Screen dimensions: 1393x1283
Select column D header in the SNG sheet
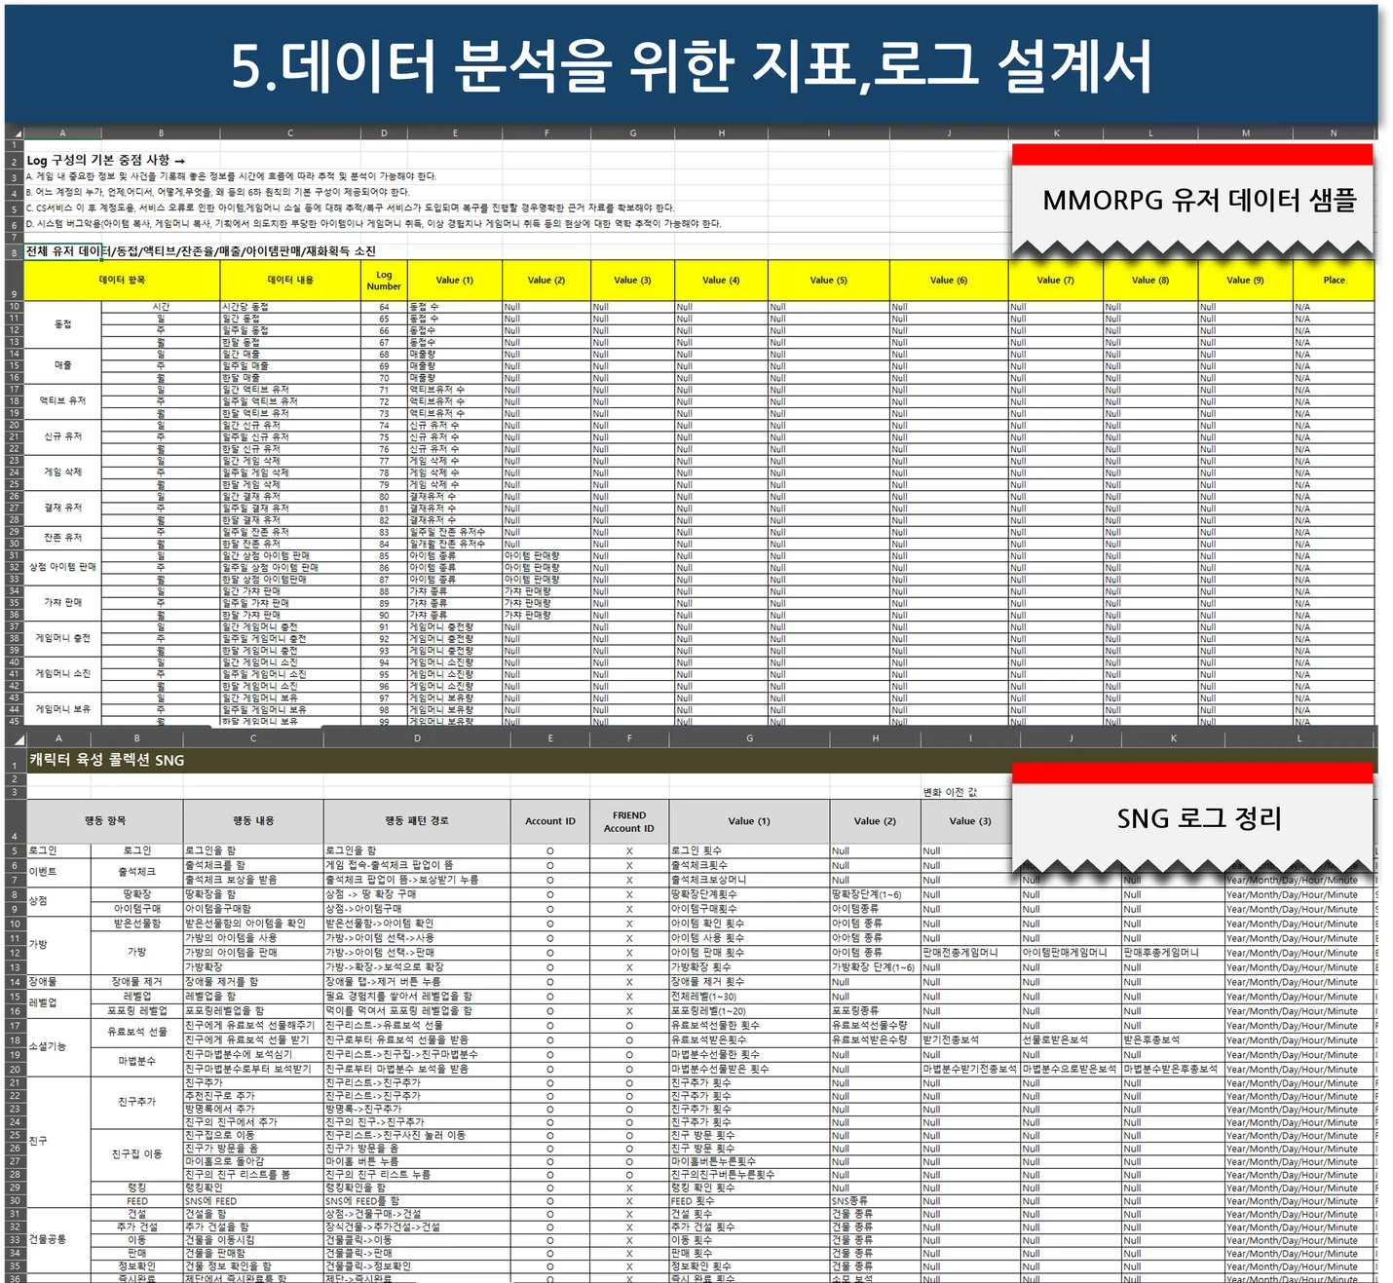[x=419, y=738]
